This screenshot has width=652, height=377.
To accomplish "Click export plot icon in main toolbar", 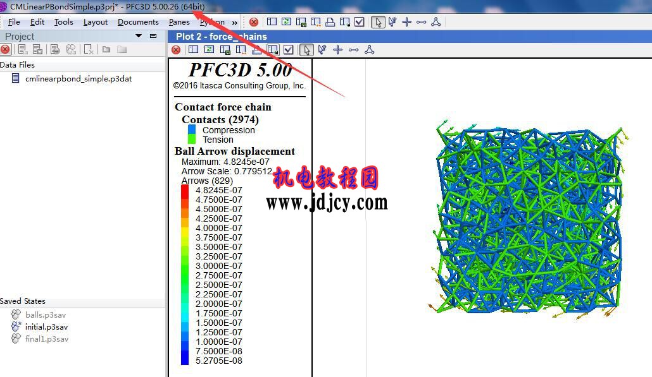I will click(345, 22).
